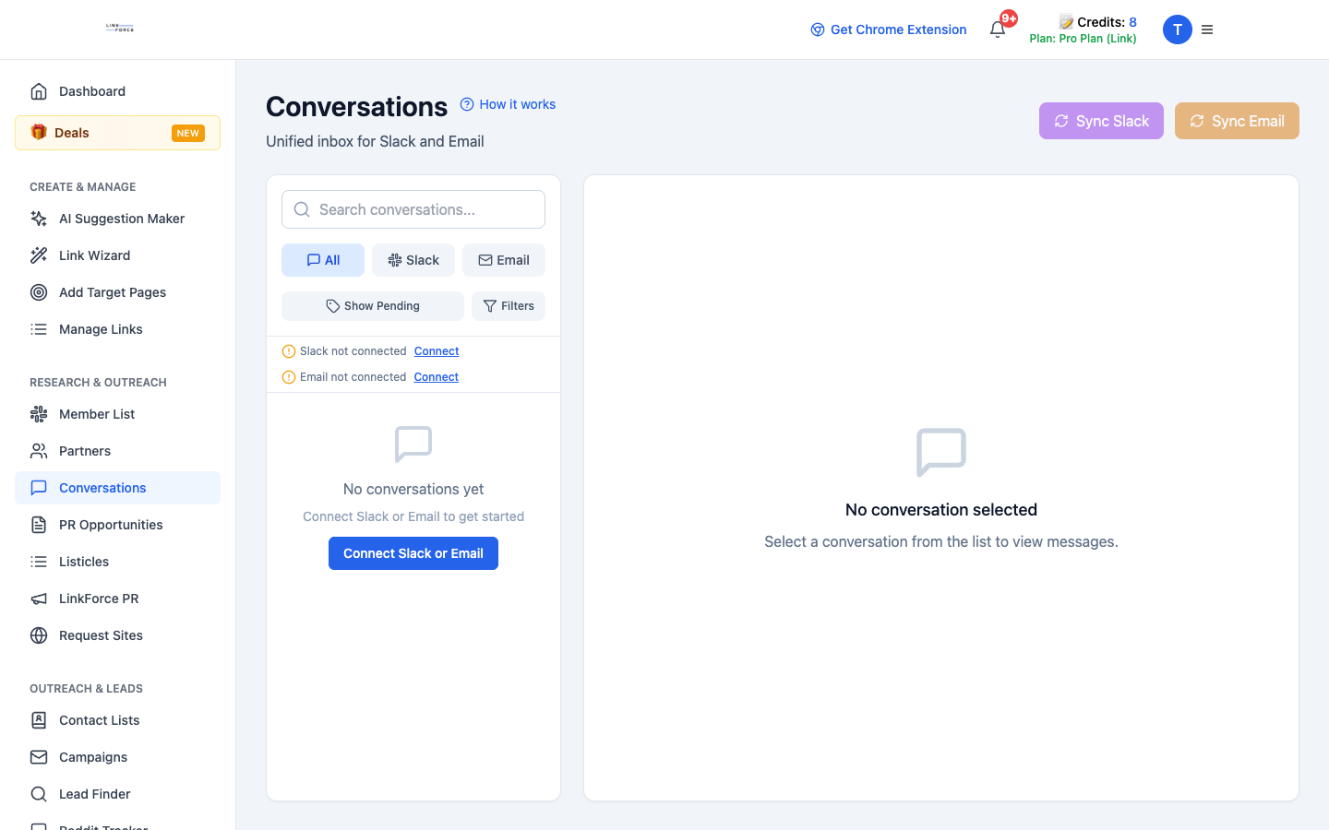Go to Listicles
This screenshot has width=1329, height=830.
pyautogui.click(x=118, y=562)
